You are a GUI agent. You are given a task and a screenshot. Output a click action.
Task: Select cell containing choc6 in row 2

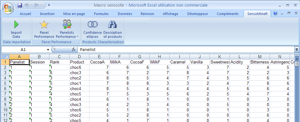(x=80, y=67)
